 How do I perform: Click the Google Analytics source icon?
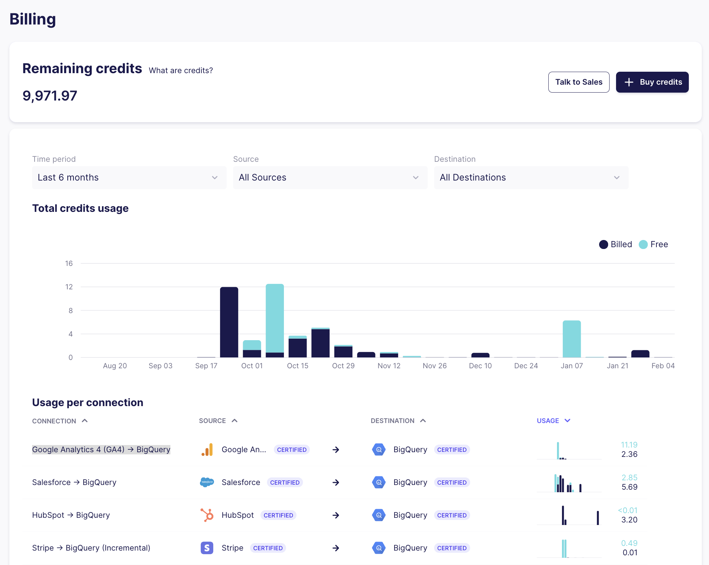(207, 449)
